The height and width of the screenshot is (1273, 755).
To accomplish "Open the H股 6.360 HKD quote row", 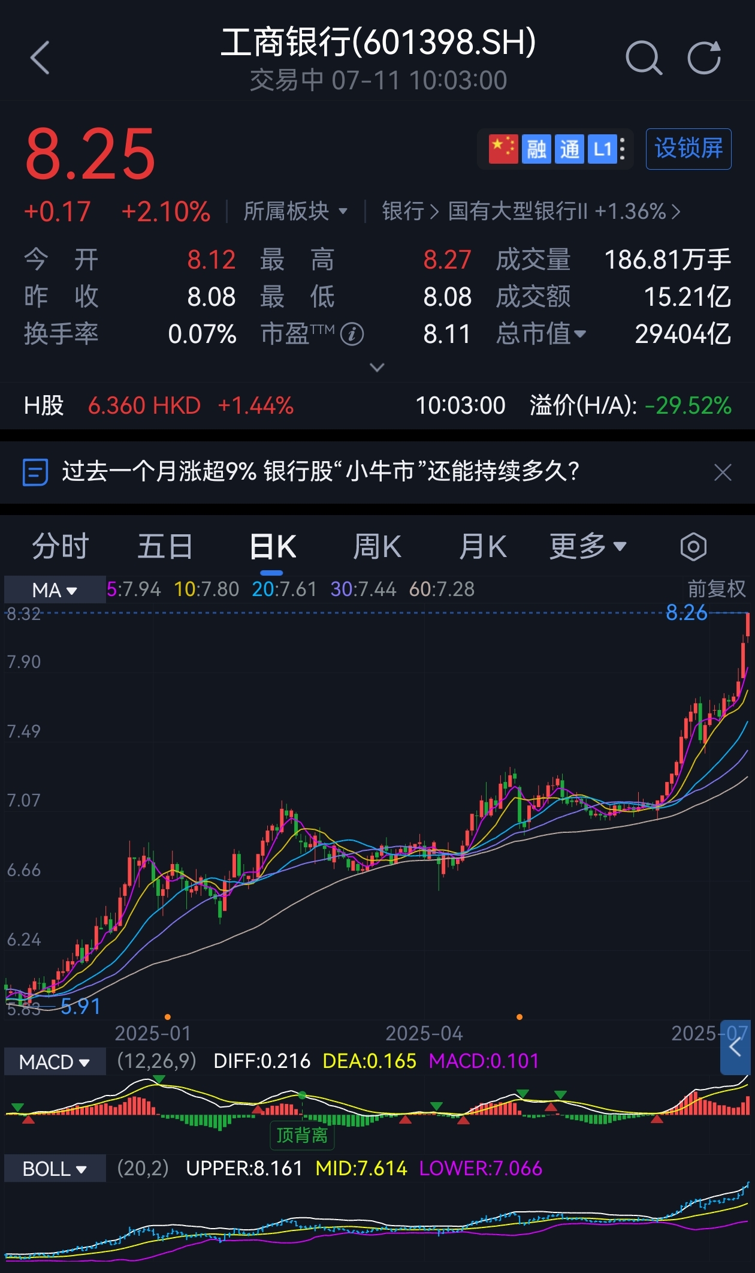I will coord(159,406).
